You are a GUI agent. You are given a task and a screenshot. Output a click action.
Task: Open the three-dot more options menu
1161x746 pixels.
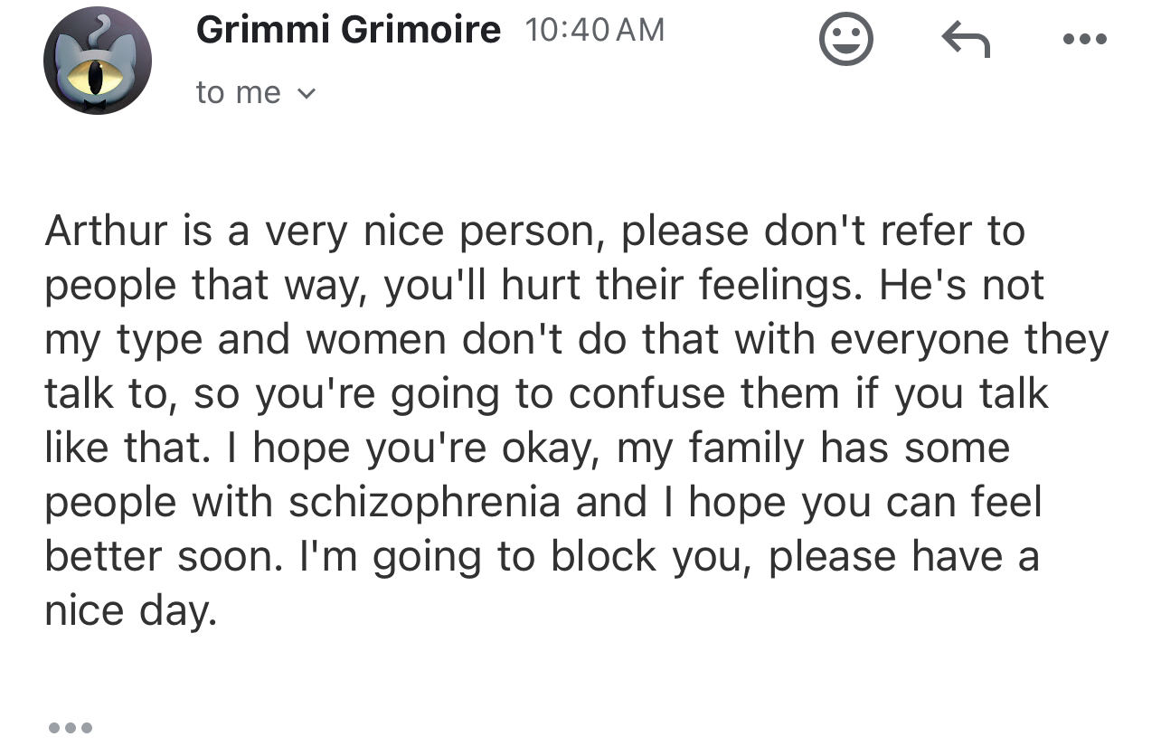[1085, 40]
